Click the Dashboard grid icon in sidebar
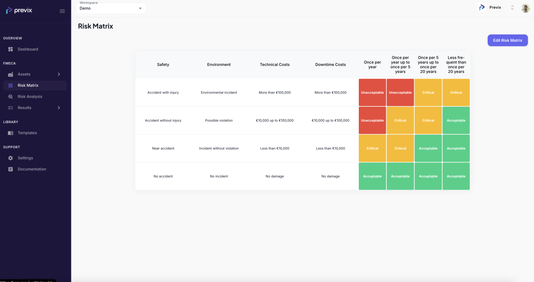 coord(10,49)
